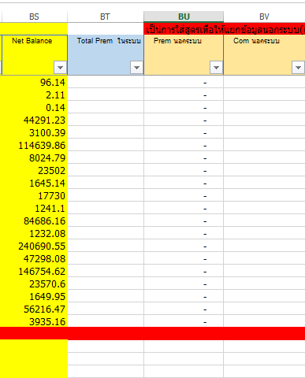Select cell with value 17730

coord(35,196)
